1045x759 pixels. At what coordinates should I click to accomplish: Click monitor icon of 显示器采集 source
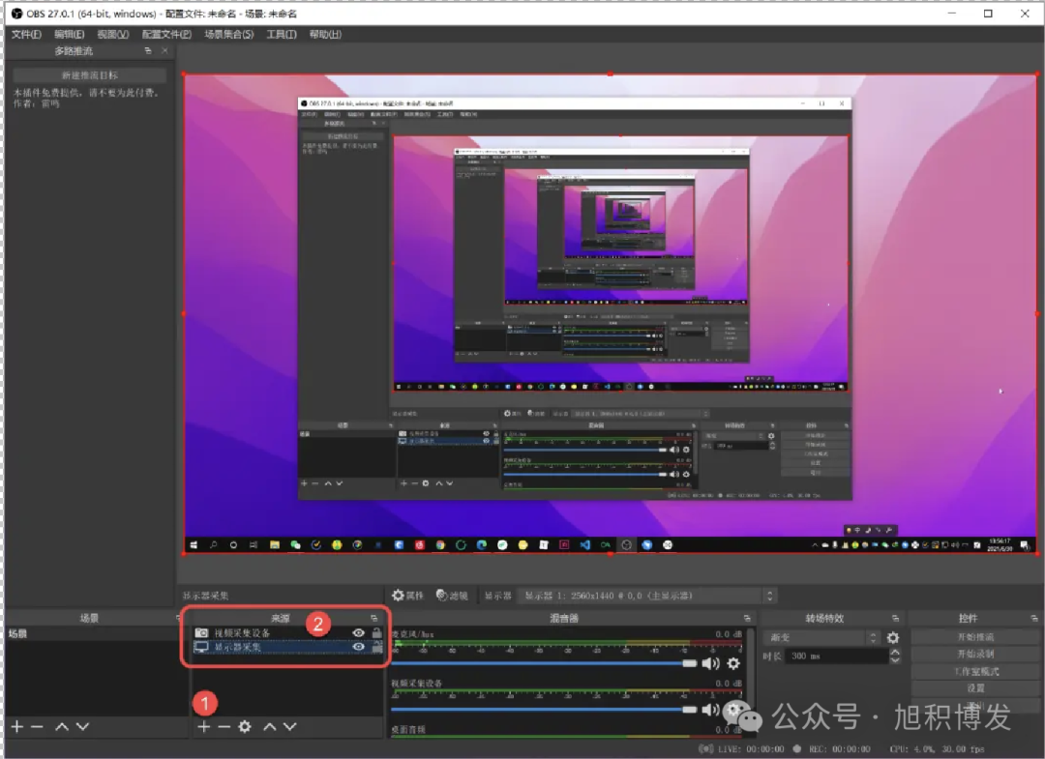(x=201, y=647)
